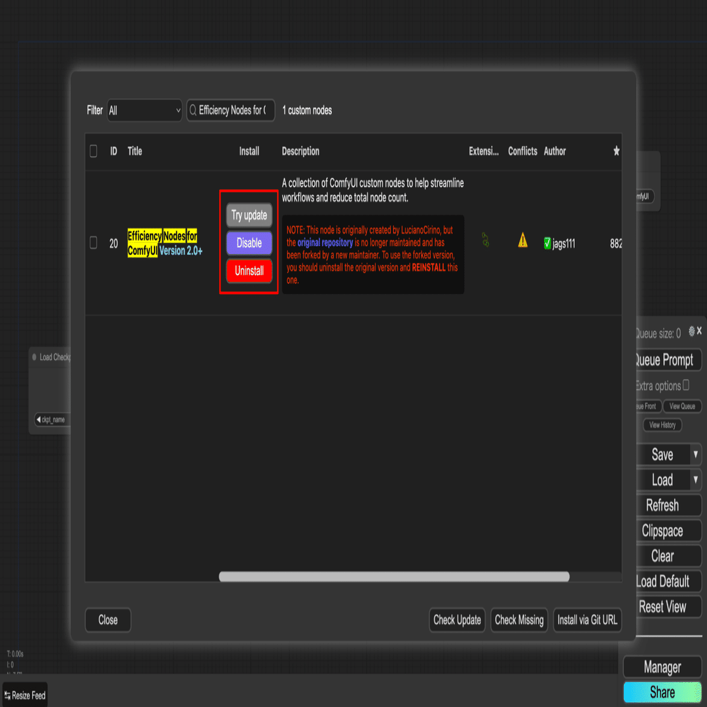The height and width of the screenshot is (707, 707).
Task: Click the Load button
Action: [662, 480]
